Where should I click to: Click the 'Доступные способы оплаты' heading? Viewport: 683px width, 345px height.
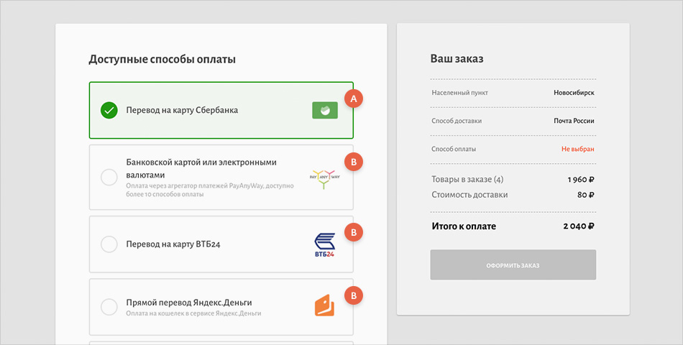click(x=162, y=59)
